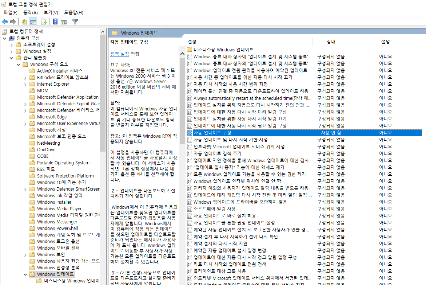
Task: Collapse the 관리 템플릿 tree node
Action: pyautogui.click(x=11, y=58)
